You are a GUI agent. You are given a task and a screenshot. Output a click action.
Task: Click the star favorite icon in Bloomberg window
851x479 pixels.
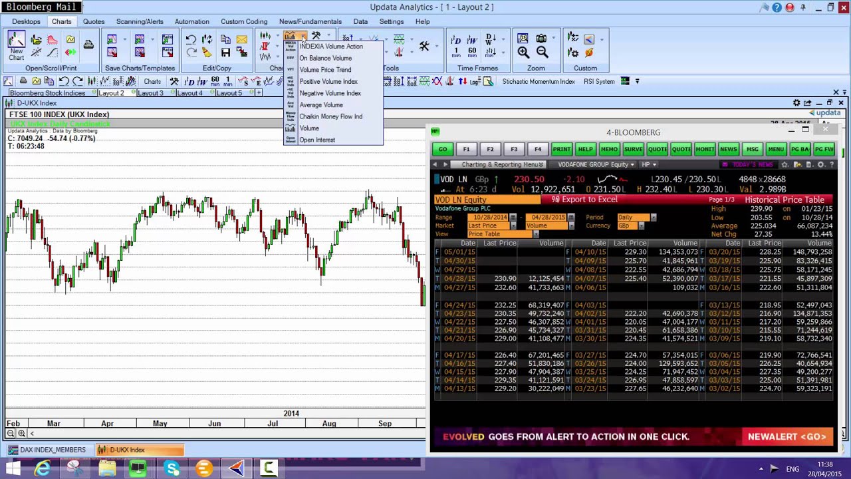(x=785, y=164)
